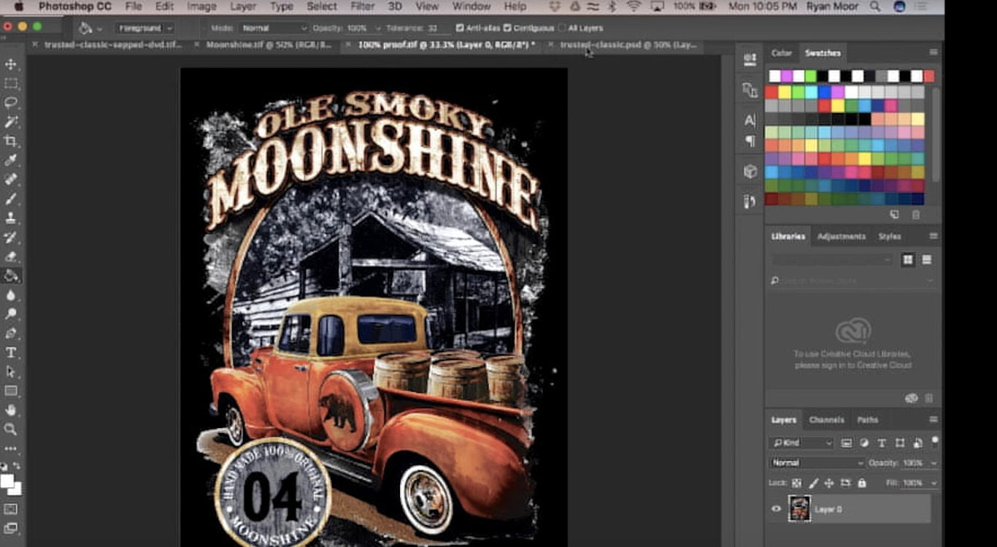
Task: Toggle lock position icon
Action: [x=829, y=483]
